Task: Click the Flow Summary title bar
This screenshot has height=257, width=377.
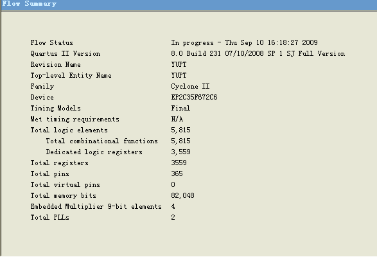Action: [x=189, y=4]
